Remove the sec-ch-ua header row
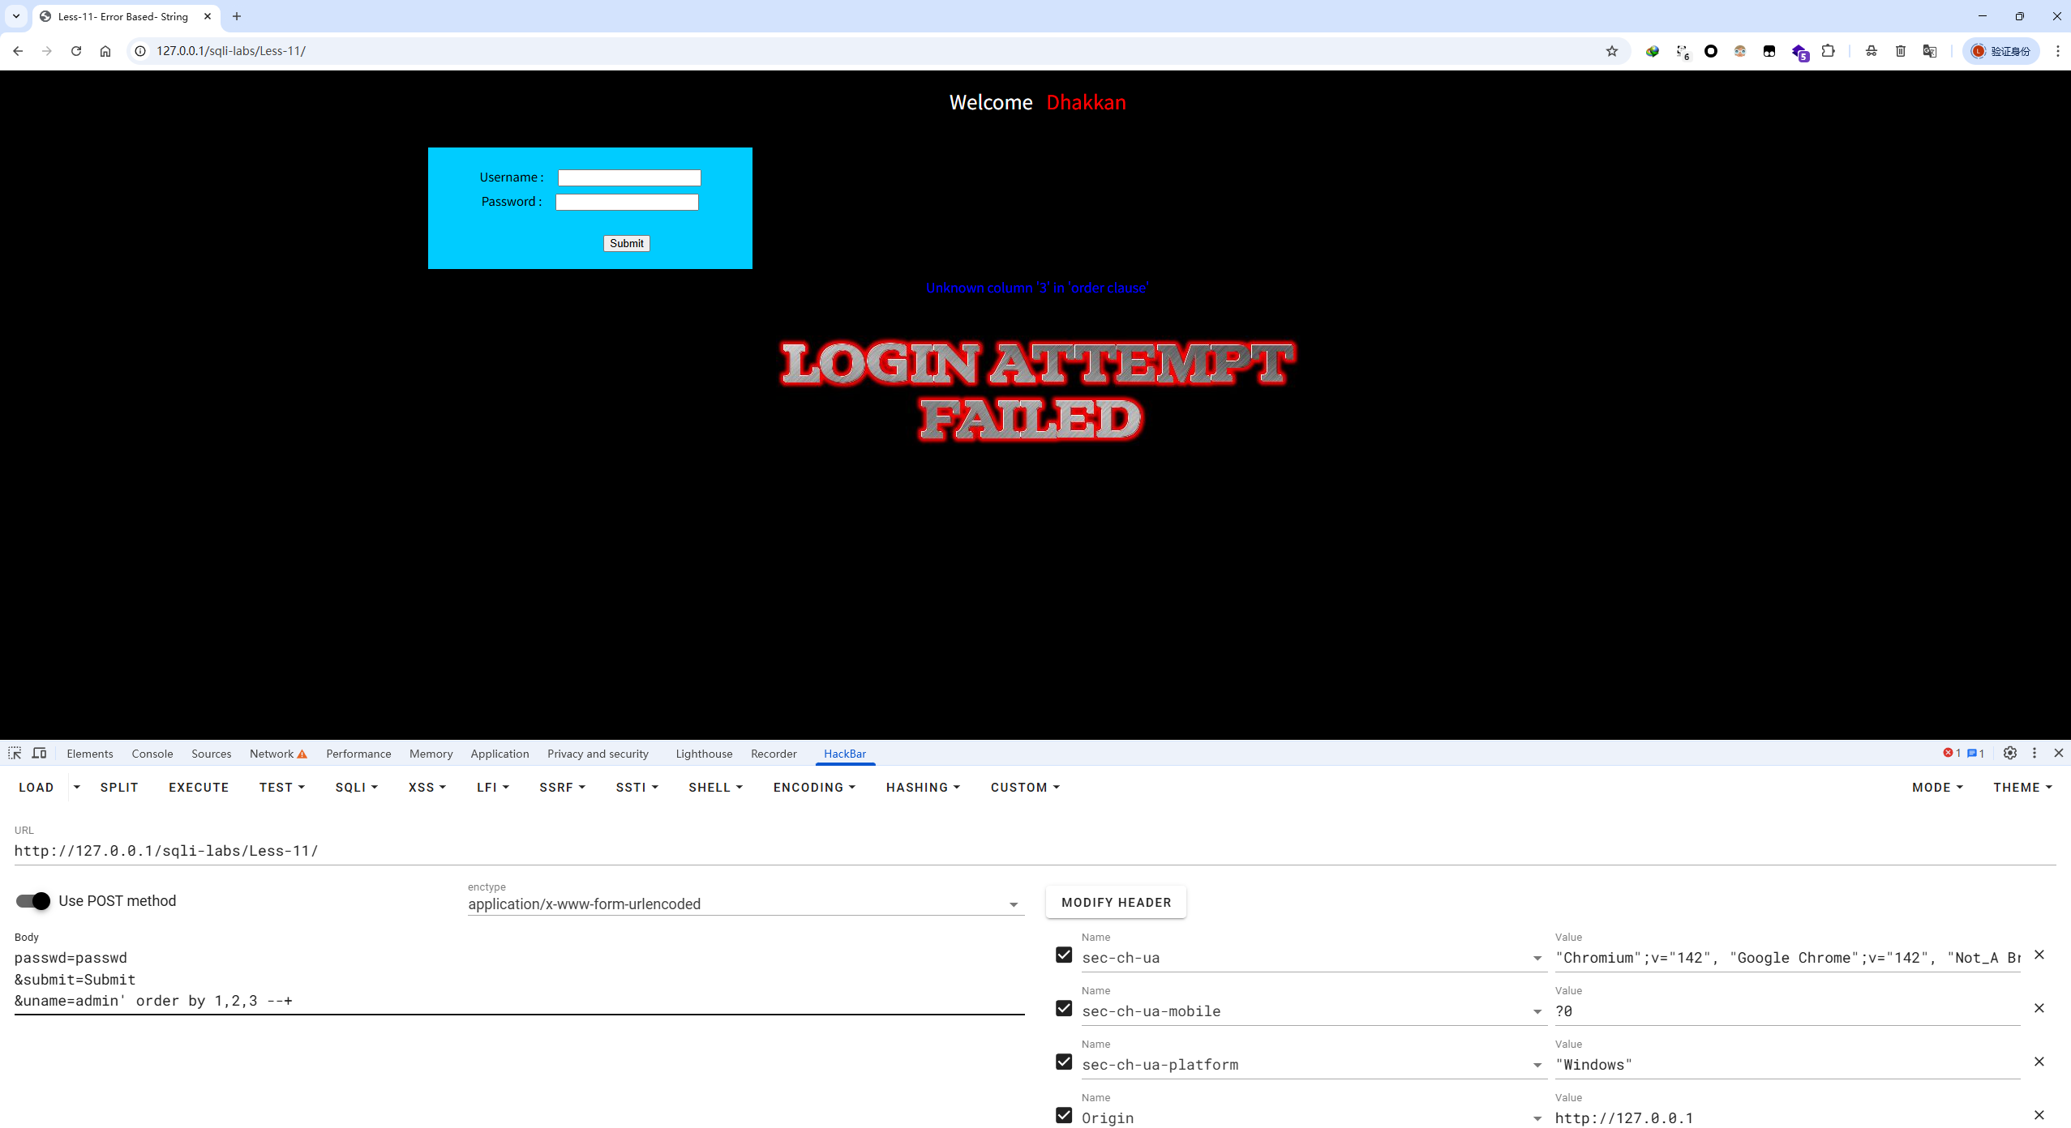2071x1128 pixels. pos(2039,955)
